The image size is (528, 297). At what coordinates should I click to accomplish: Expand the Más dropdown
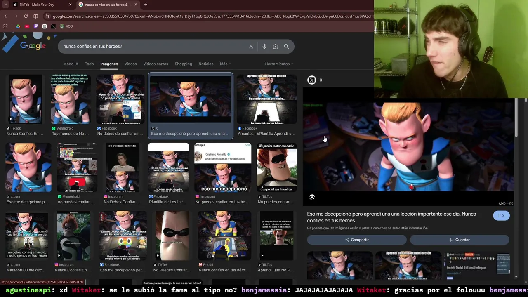click(x=225, y=64)
